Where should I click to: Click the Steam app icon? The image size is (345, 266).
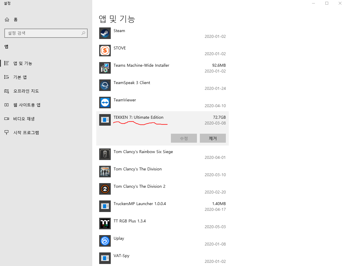[105, 33]
